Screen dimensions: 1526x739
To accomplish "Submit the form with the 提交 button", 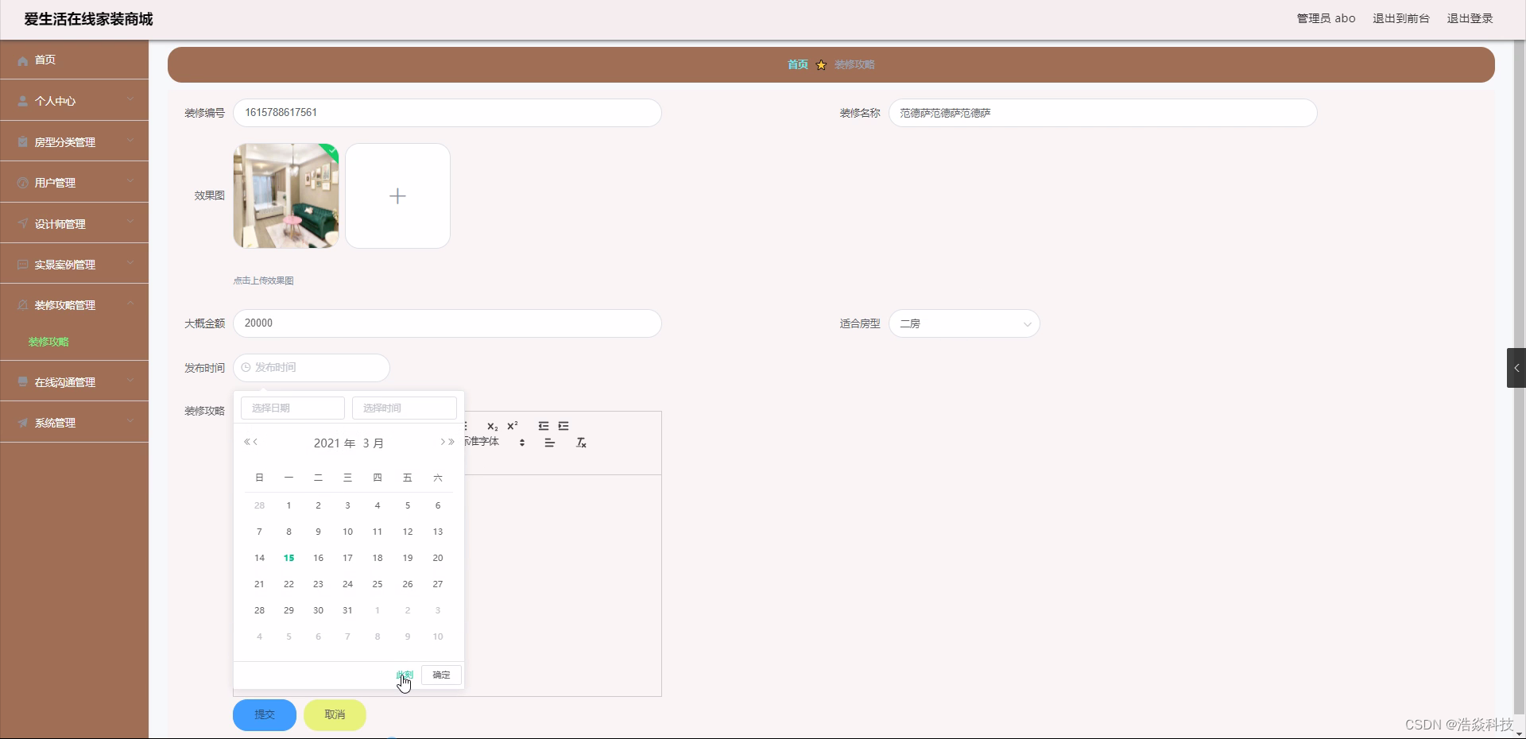I will 265,715.
